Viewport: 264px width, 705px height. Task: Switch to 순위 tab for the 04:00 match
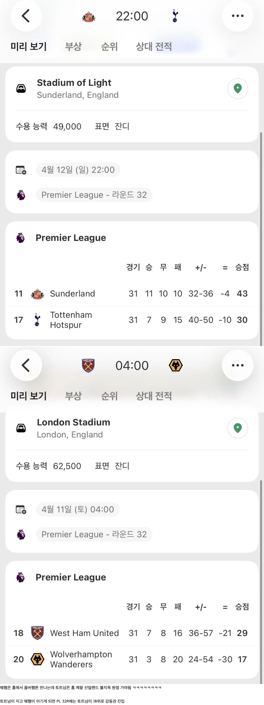pos(109,396)
